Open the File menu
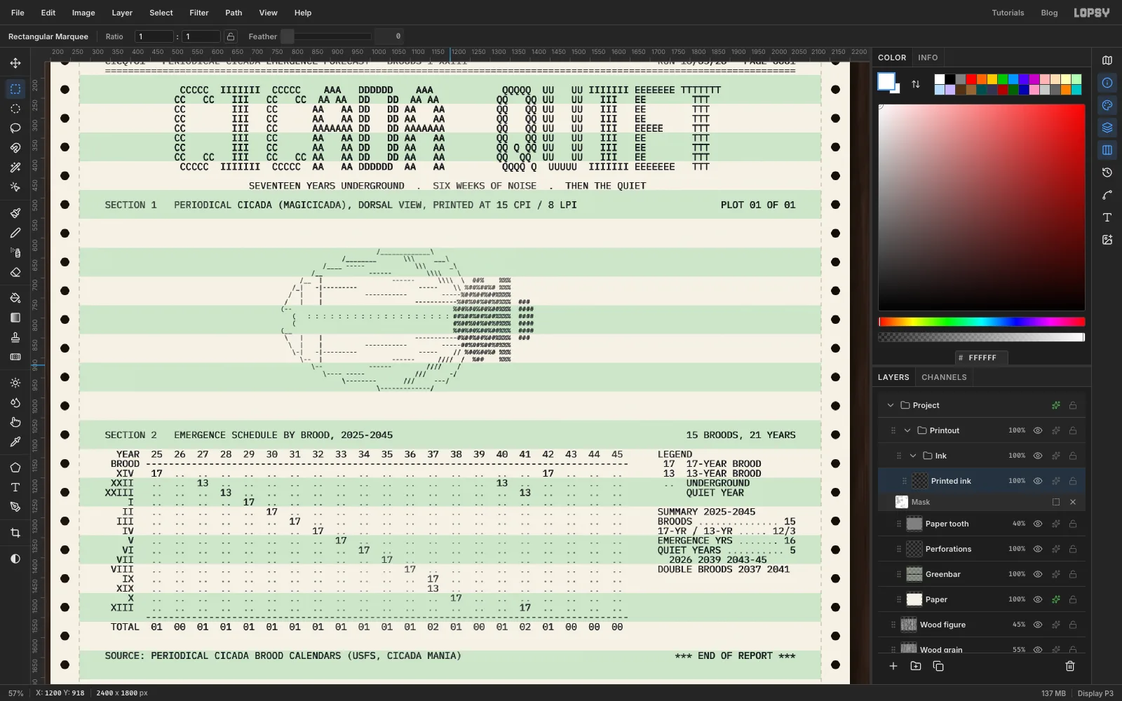 (18, 13)
